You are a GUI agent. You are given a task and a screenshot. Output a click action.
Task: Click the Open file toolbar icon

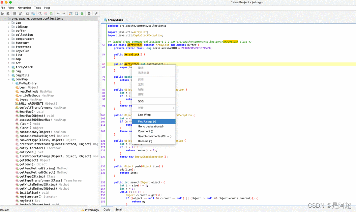(2, 13)
